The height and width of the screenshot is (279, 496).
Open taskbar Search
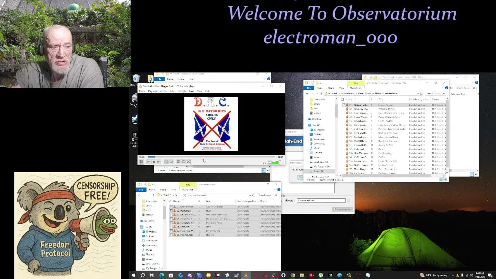(143, 276)
